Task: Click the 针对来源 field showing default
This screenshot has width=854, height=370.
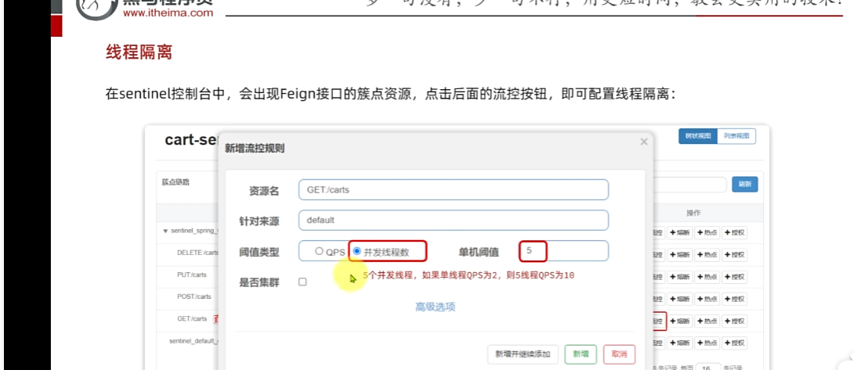Action: tap(453, 221)
